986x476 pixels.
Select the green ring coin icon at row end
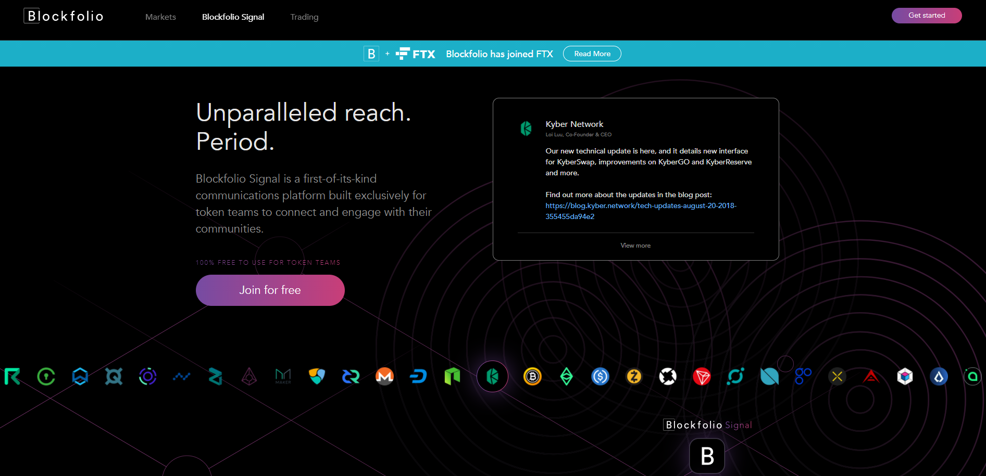(x=972, y=376)
